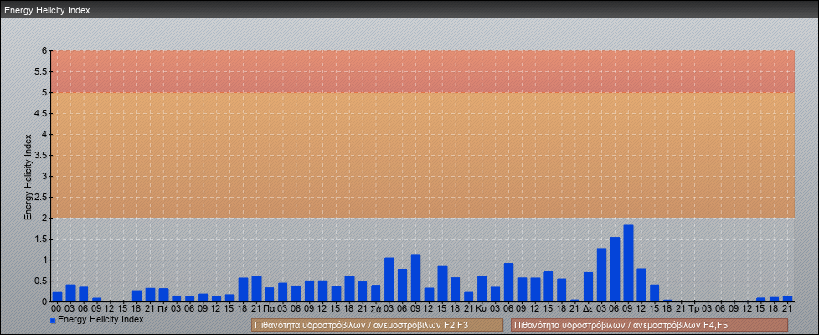
Task: Click the Κυ day label on x-axis
Action: coord(482,309)
